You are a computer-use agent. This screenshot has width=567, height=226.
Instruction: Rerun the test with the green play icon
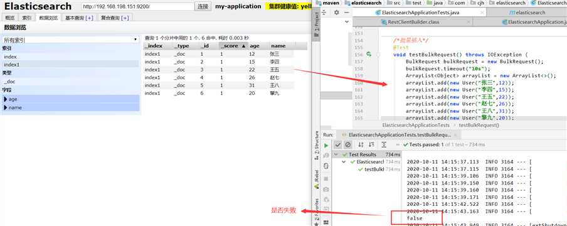[326, 145]
